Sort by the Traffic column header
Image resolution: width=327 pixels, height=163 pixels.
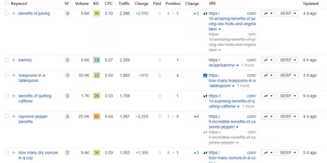[124, 4]
